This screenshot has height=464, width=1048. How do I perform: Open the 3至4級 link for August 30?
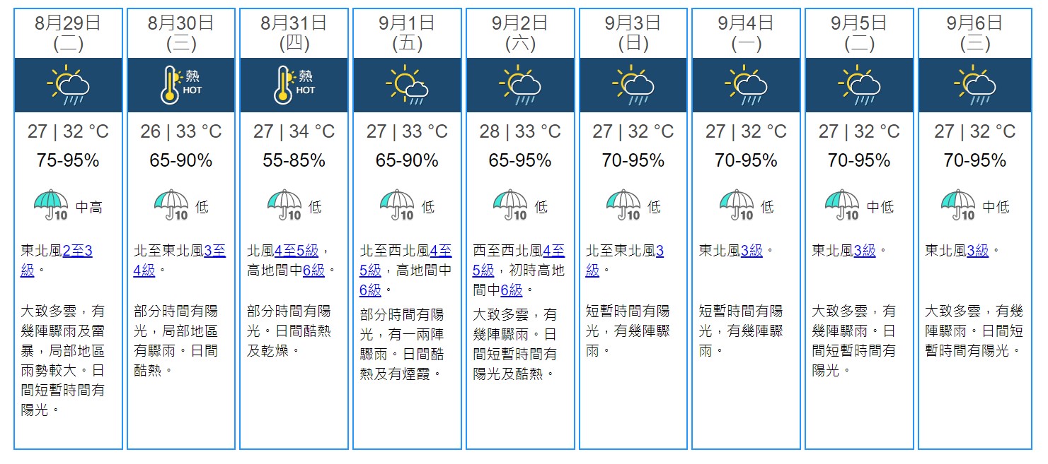[x=180, y=260]
